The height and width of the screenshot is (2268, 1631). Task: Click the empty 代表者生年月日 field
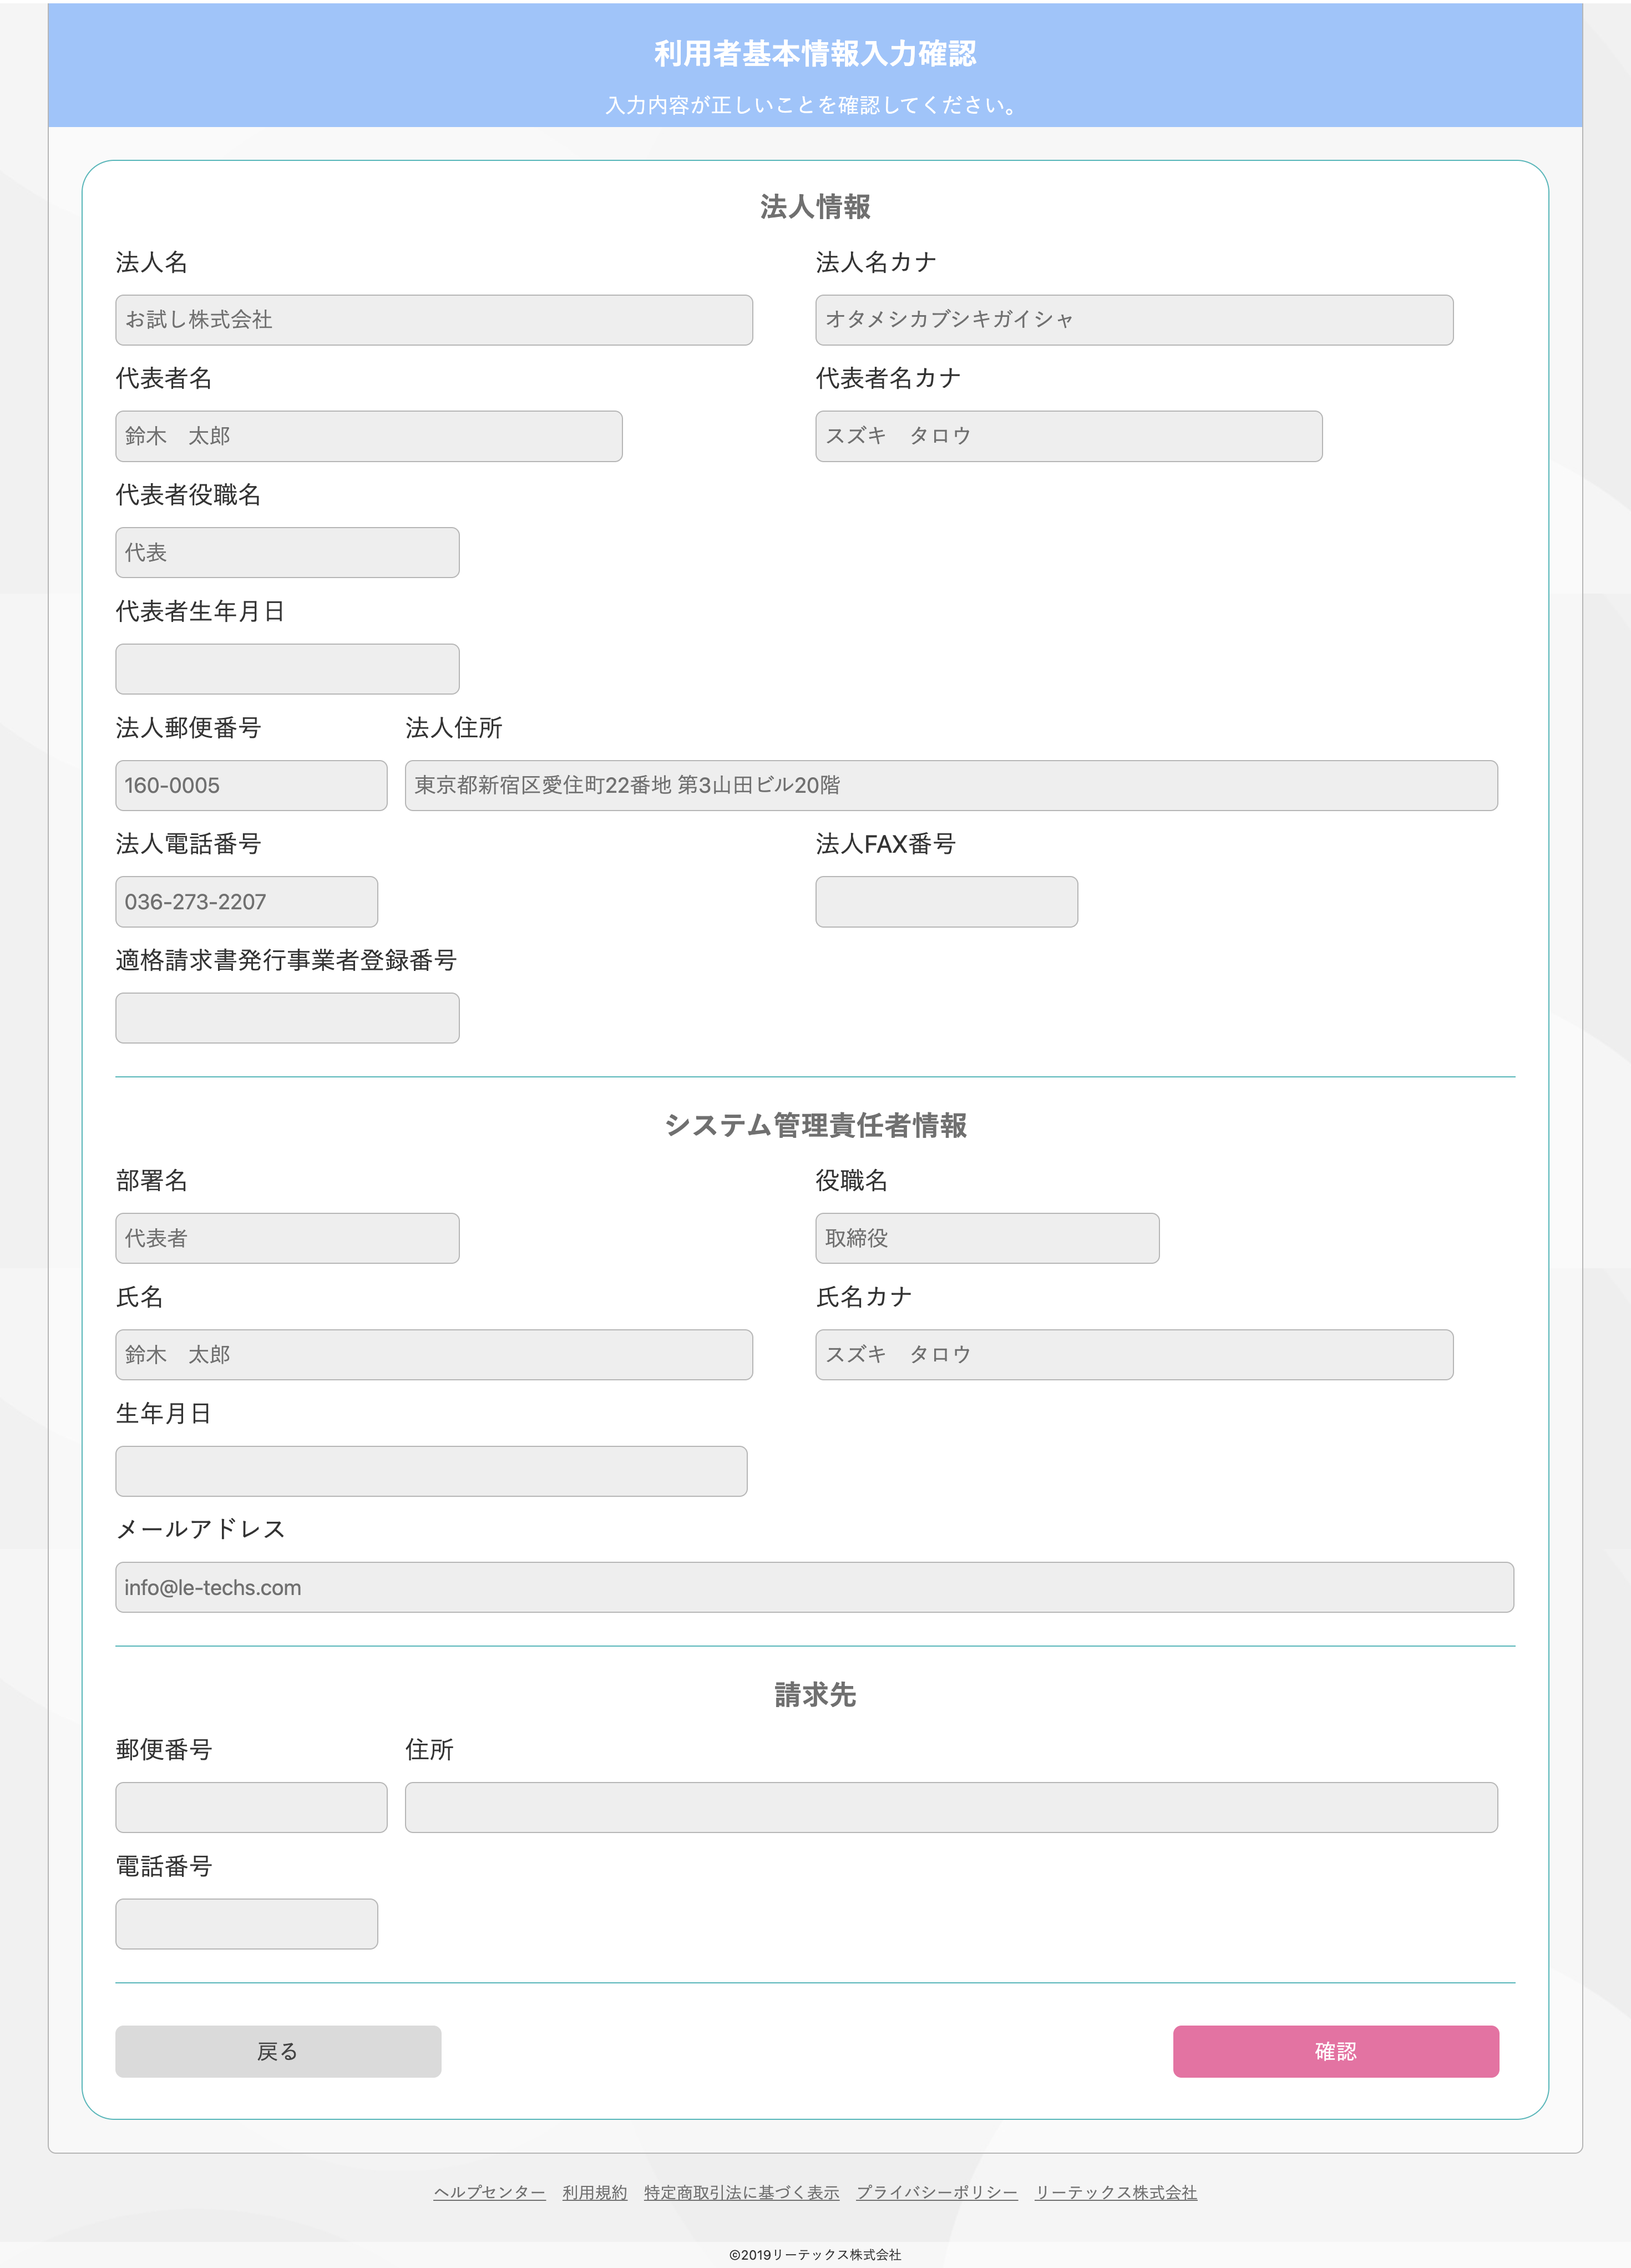[287, 669]
